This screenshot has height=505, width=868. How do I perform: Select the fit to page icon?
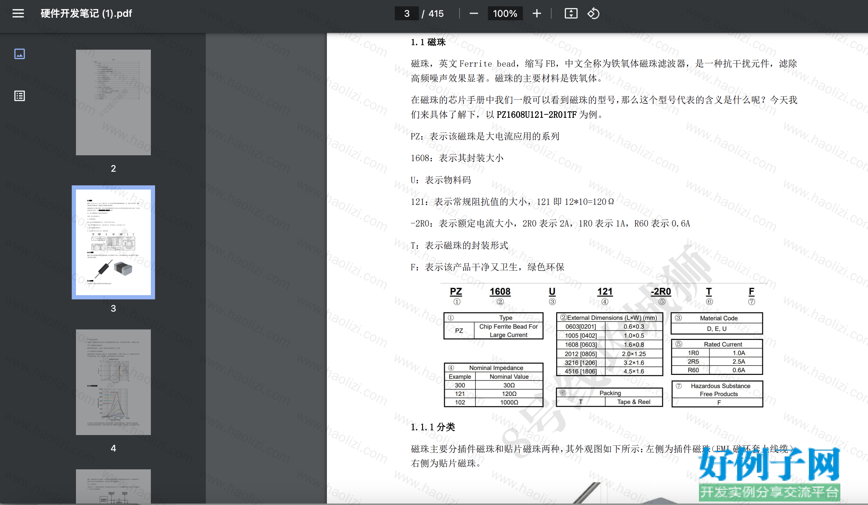click(x=571, y=13)
